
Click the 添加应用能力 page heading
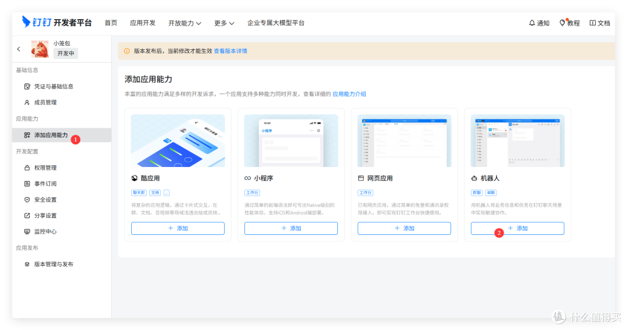[149, 79]
